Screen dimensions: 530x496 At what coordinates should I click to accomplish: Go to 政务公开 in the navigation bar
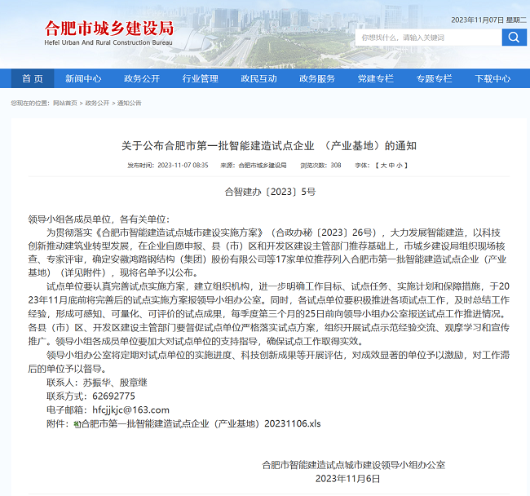pyautogui.click(x=141, y=79)
